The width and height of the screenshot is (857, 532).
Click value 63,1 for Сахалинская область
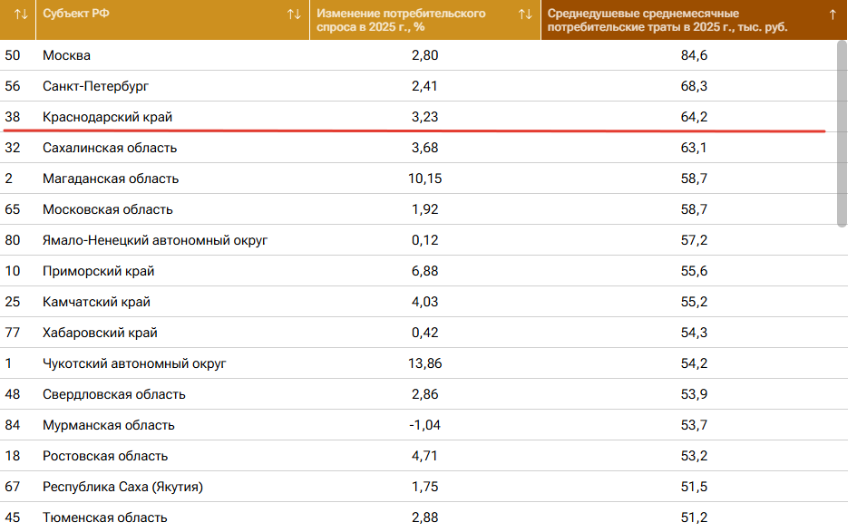tap(694, 148)
